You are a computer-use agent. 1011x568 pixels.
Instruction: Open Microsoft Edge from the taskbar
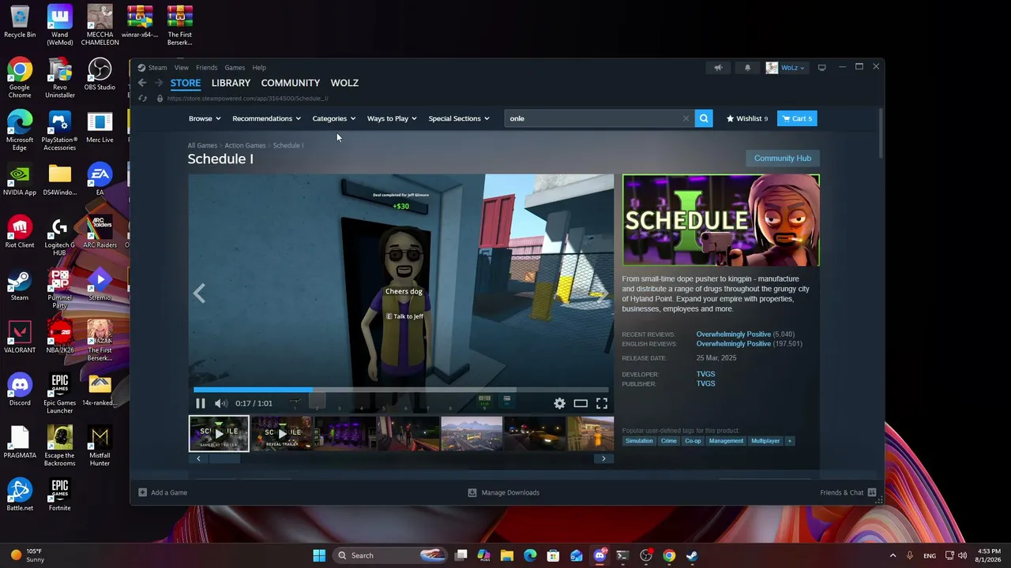530,555
